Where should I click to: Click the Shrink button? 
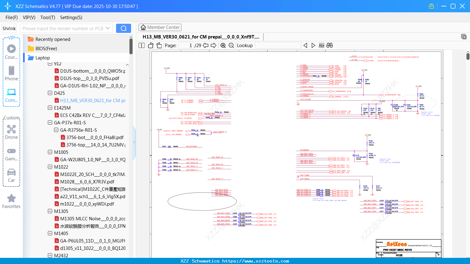pyautogui.click(x=9, y=28)
